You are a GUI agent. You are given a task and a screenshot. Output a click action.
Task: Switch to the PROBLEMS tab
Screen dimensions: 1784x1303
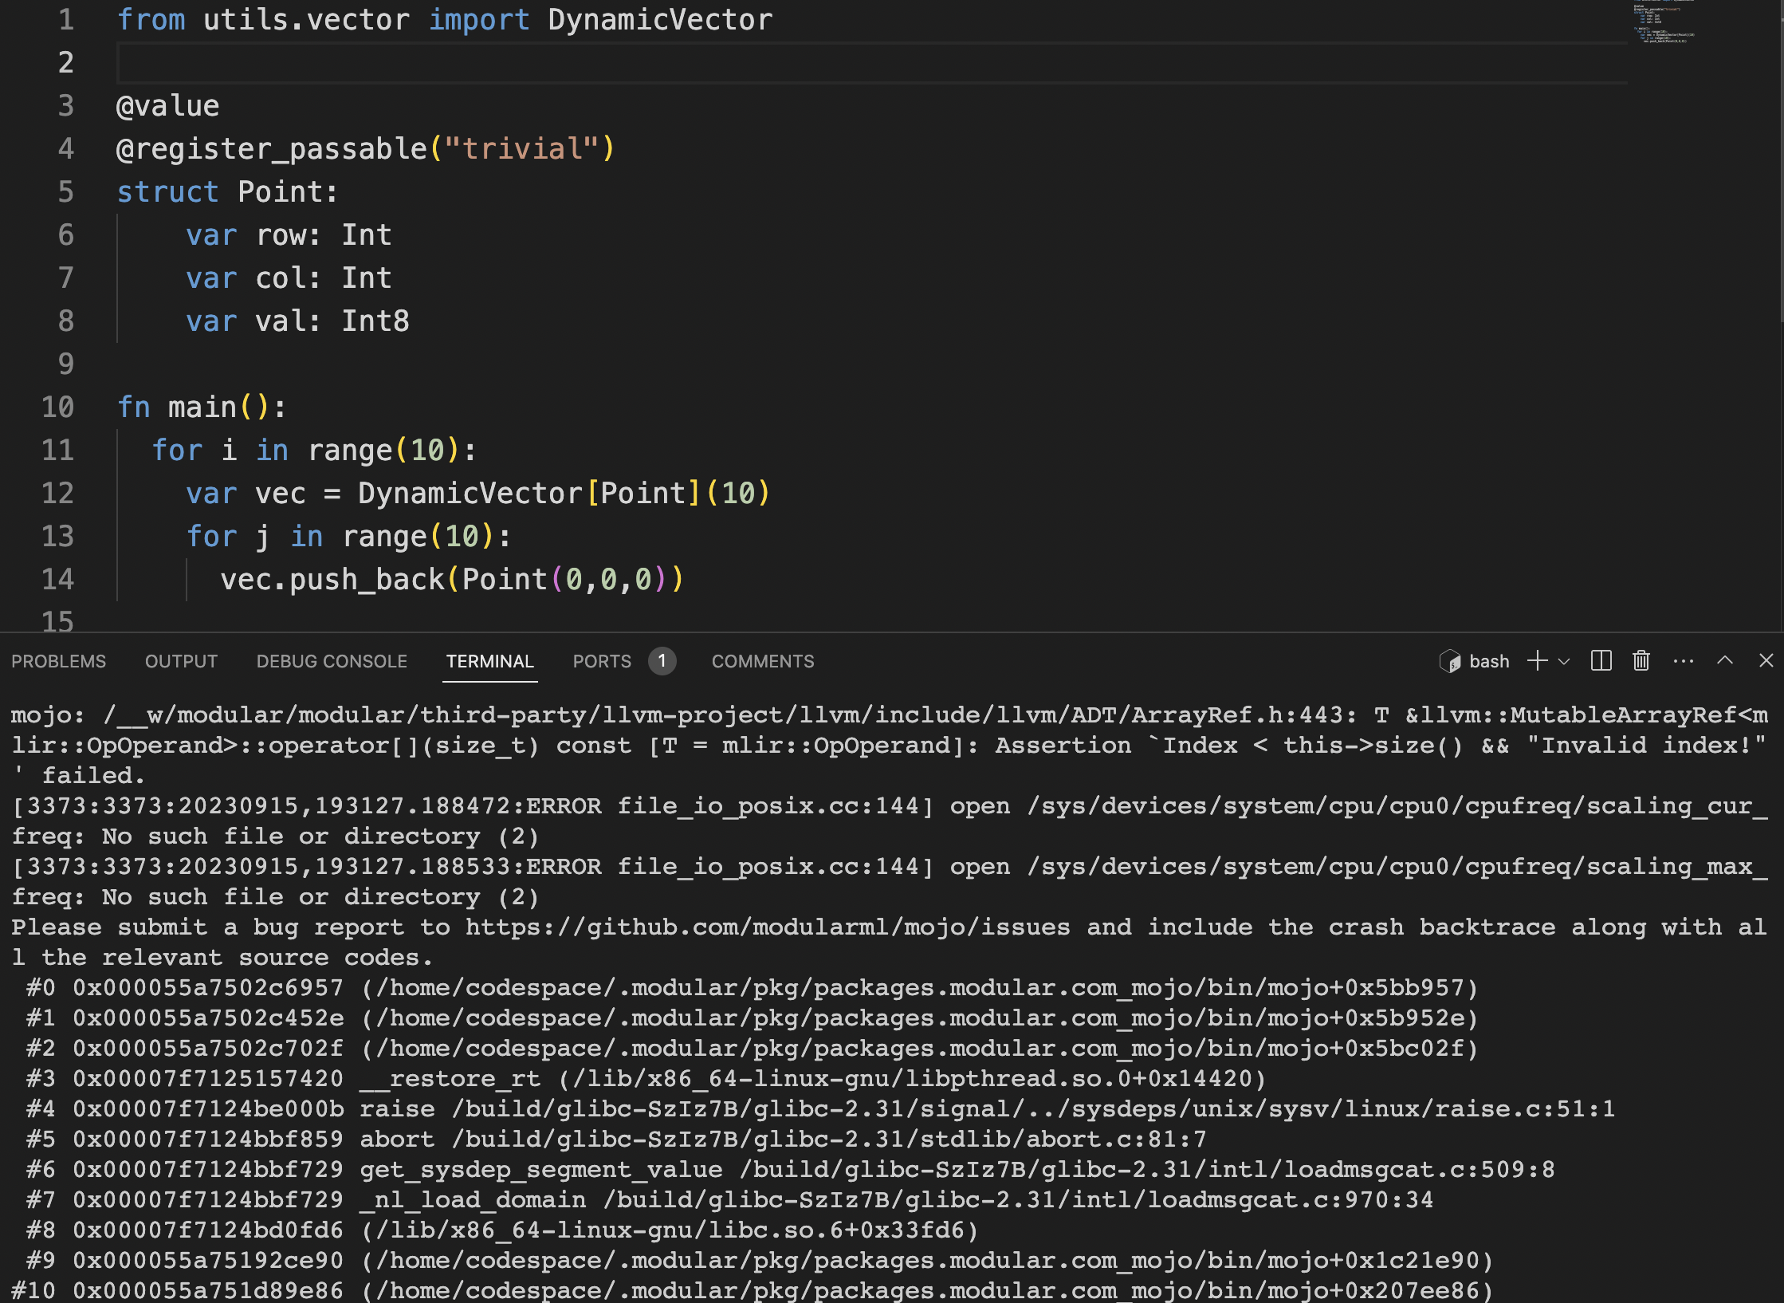coord(58,661)
